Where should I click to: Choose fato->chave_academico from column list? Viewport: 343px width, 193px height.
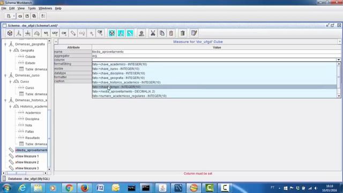[x=214, y=64]
